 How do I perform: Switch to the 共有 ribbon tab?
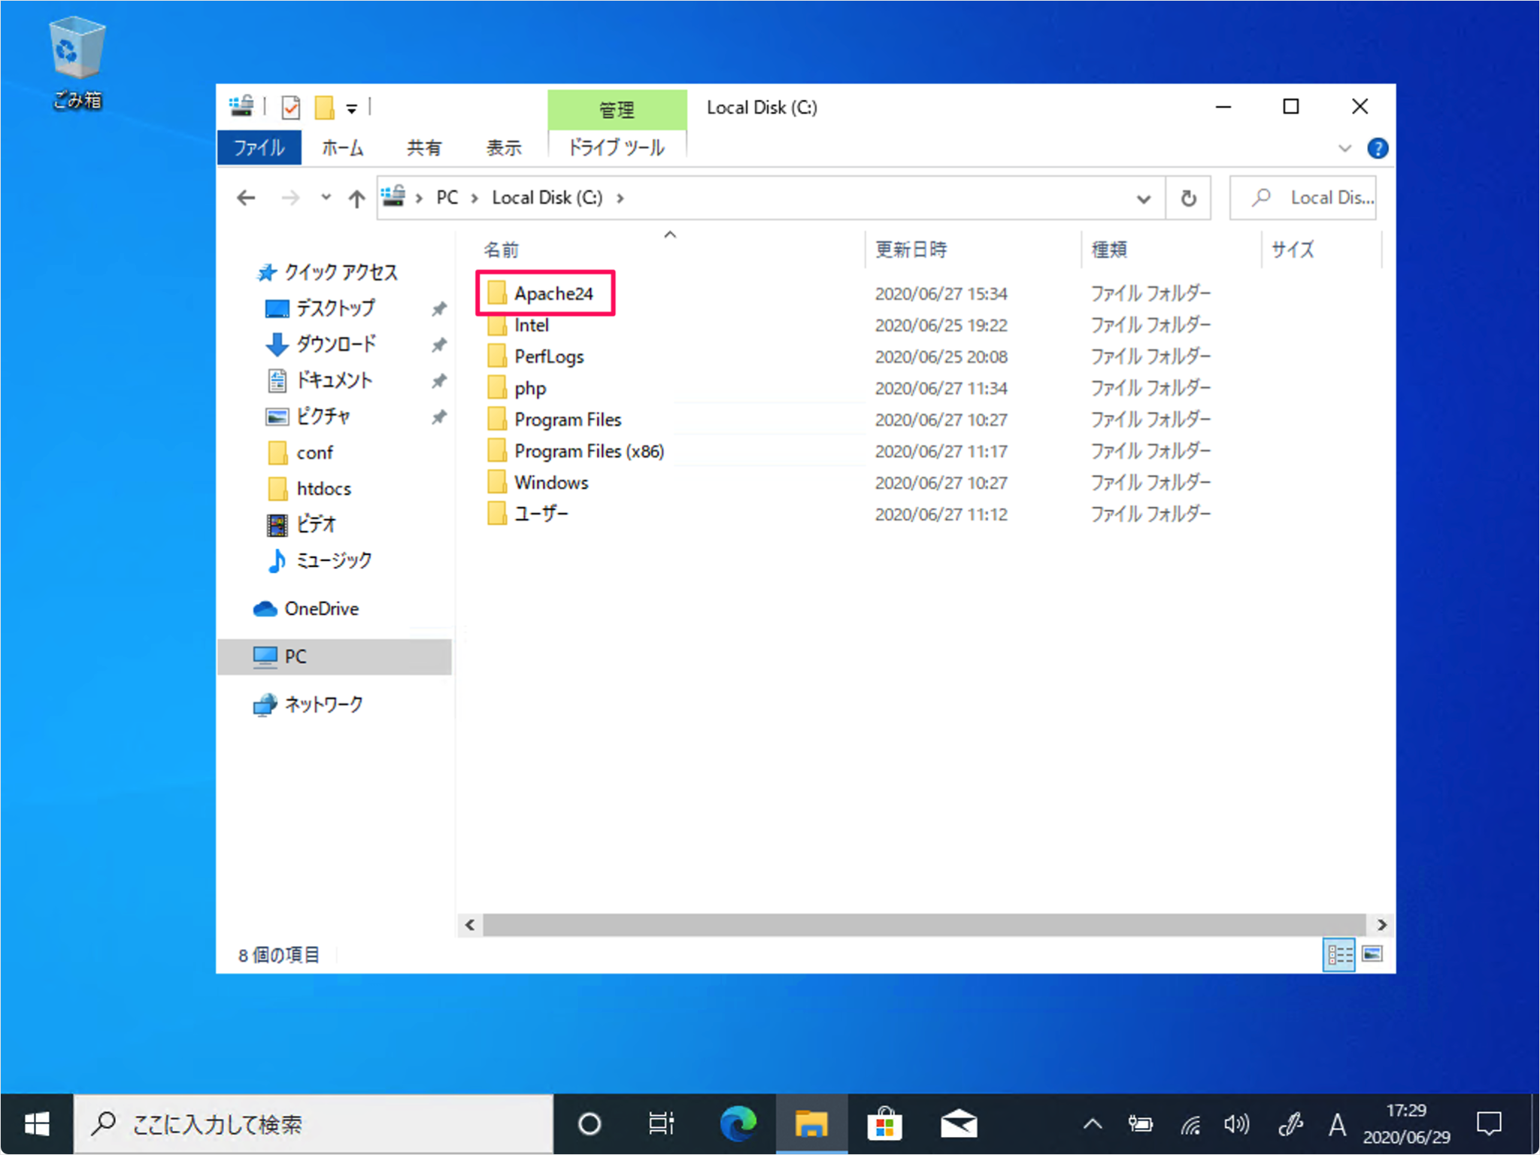[x=424, y=147]
